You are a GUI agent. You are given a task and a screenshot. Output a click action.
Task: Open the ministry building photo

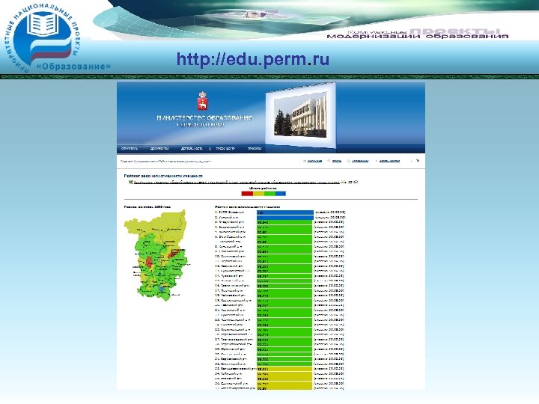(300, 116)
